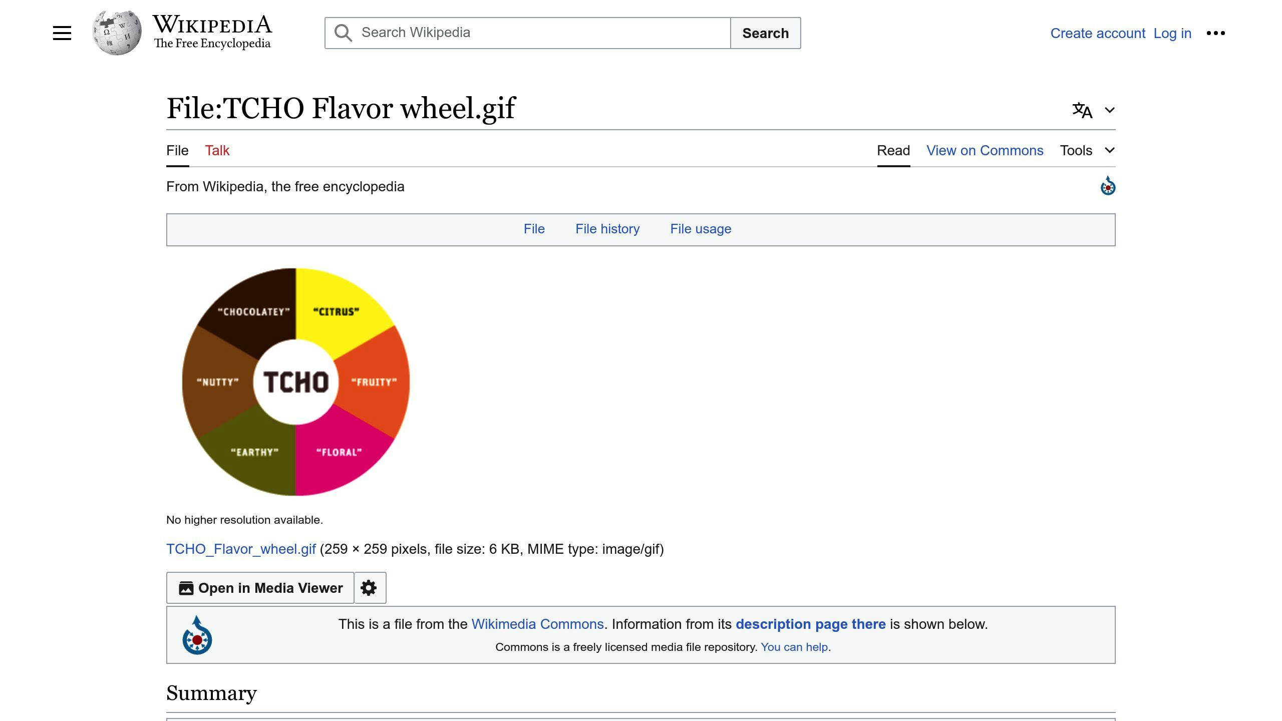Expand the Tools dropdown menu

(1087, 151)
